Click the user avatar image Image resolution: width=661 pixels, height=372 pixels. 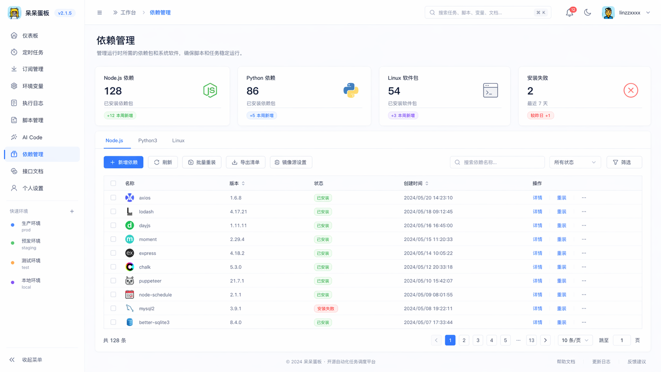point(608,13)
